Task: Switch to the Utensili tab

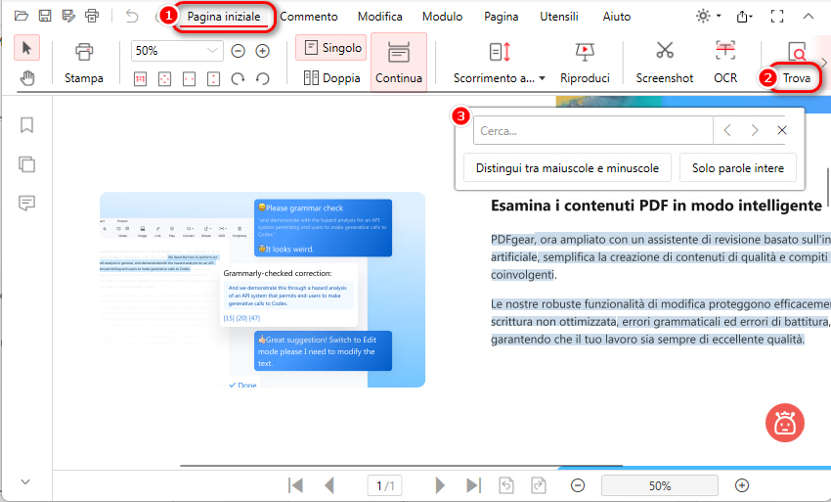Action: point(559,17)
